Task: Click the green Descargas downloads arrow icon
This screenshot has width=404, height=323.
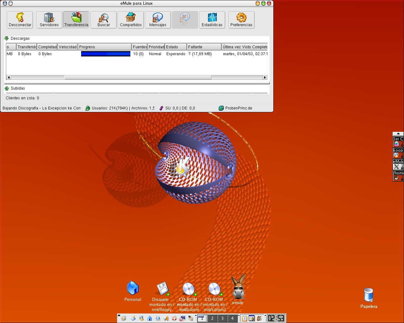Action: click(7, 38)
